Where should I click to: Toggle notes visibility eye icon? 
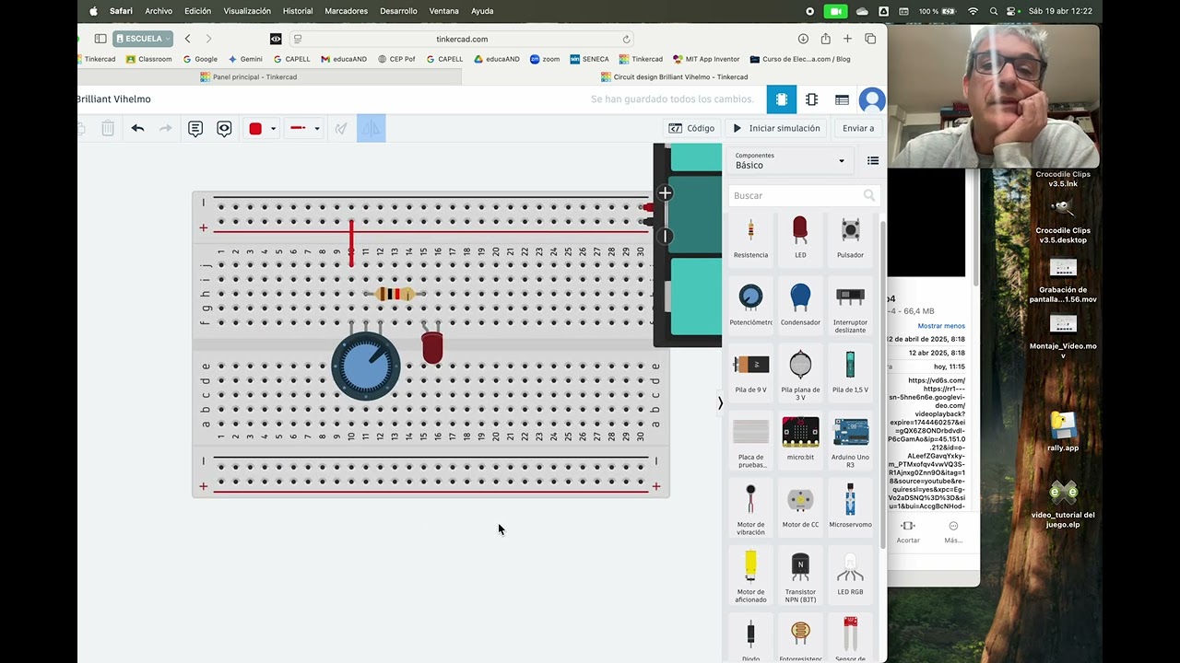coord(224,128)
